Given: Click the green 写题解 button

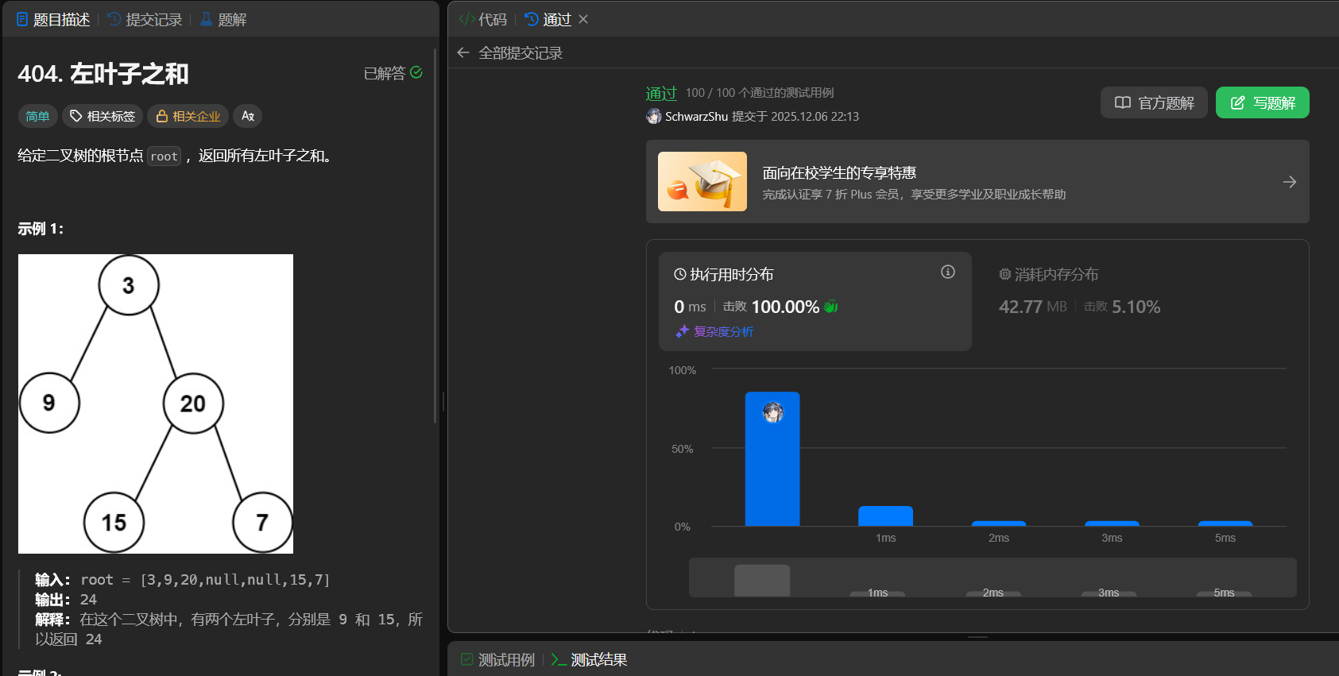Looking at the screenshot, I should click(1262, 102).
